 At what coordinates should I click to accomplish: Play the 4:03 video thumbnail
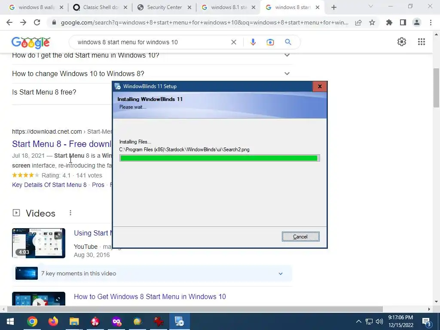[x=39, y=243]
